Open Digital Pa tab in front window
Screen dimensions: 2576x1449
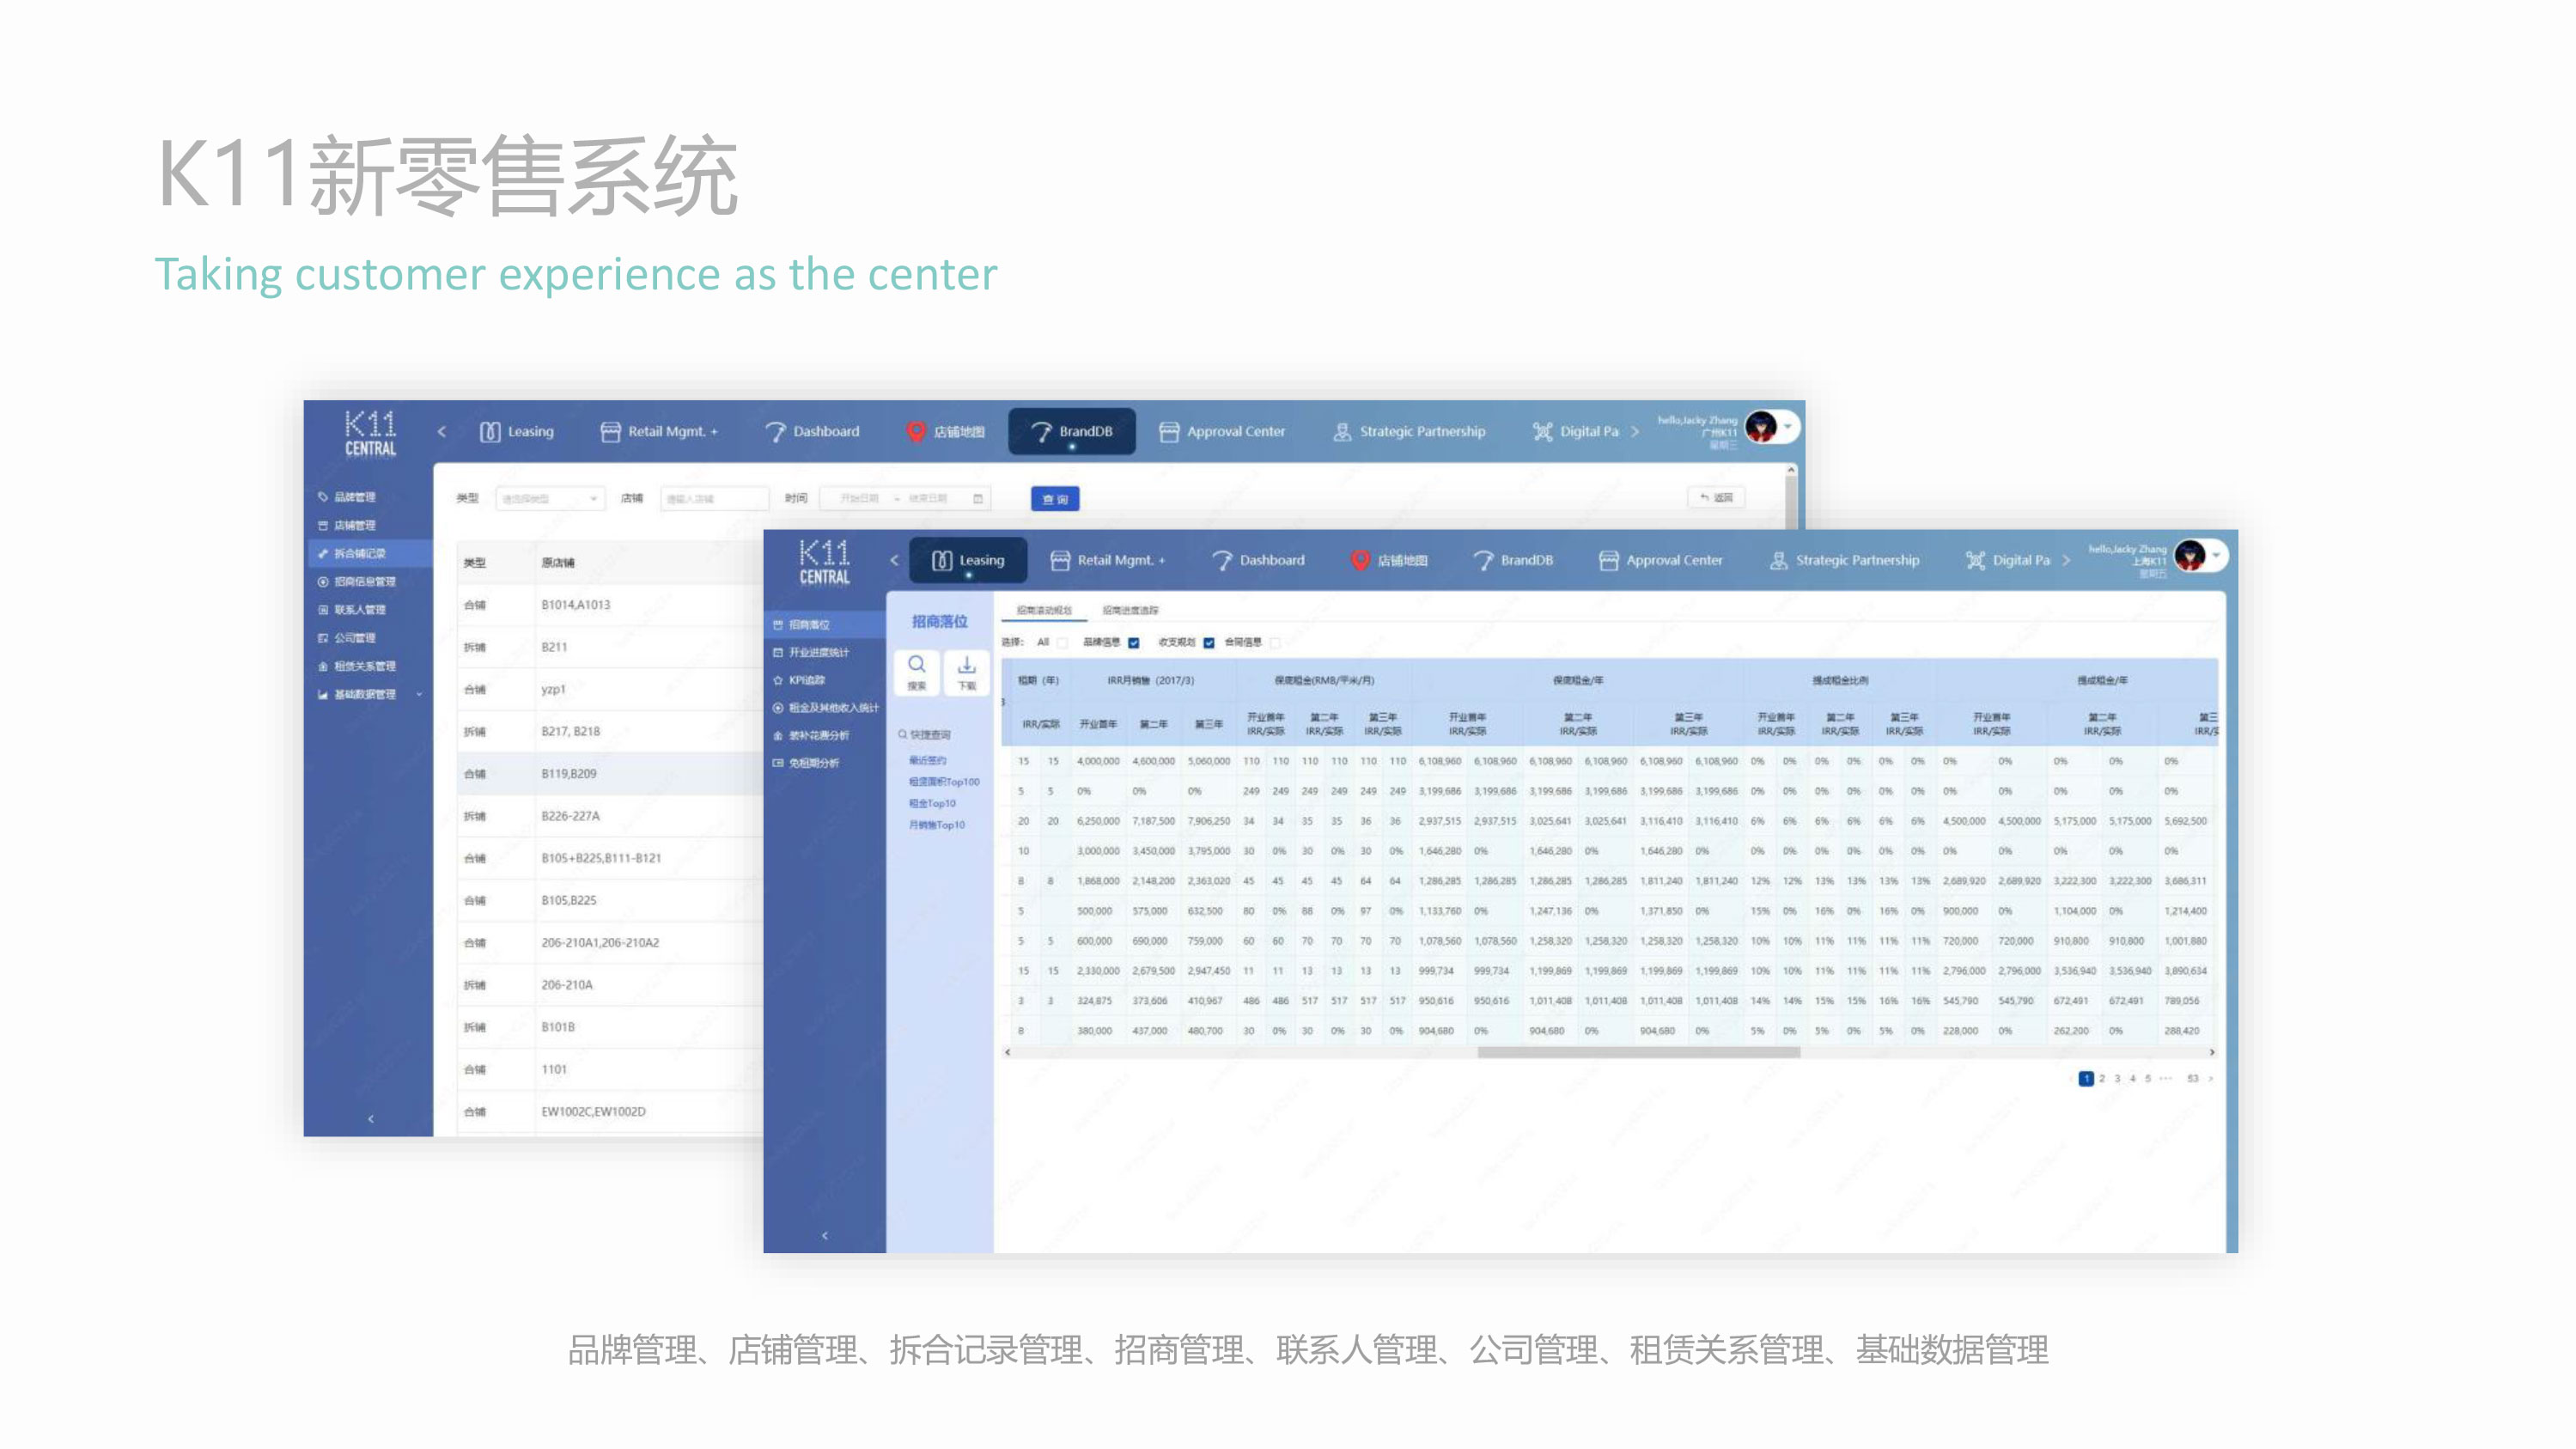(2008, 560)
